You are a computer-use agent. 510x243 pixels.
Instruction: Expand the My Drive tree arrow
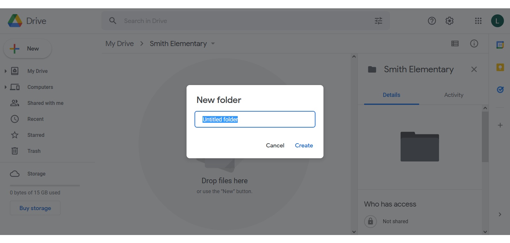[5, 71]
